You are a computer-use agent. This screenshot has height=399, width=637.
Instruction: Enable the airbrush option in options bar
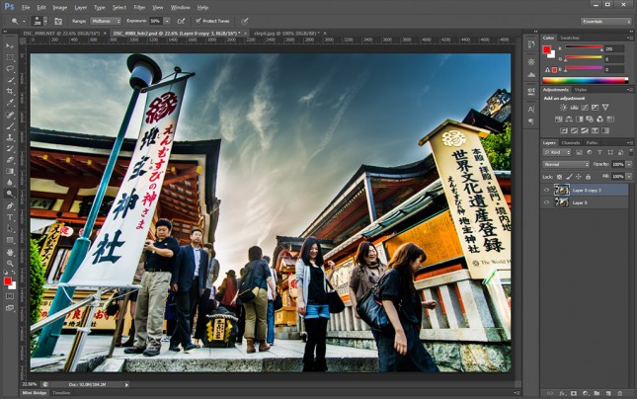tap(181, 21)
